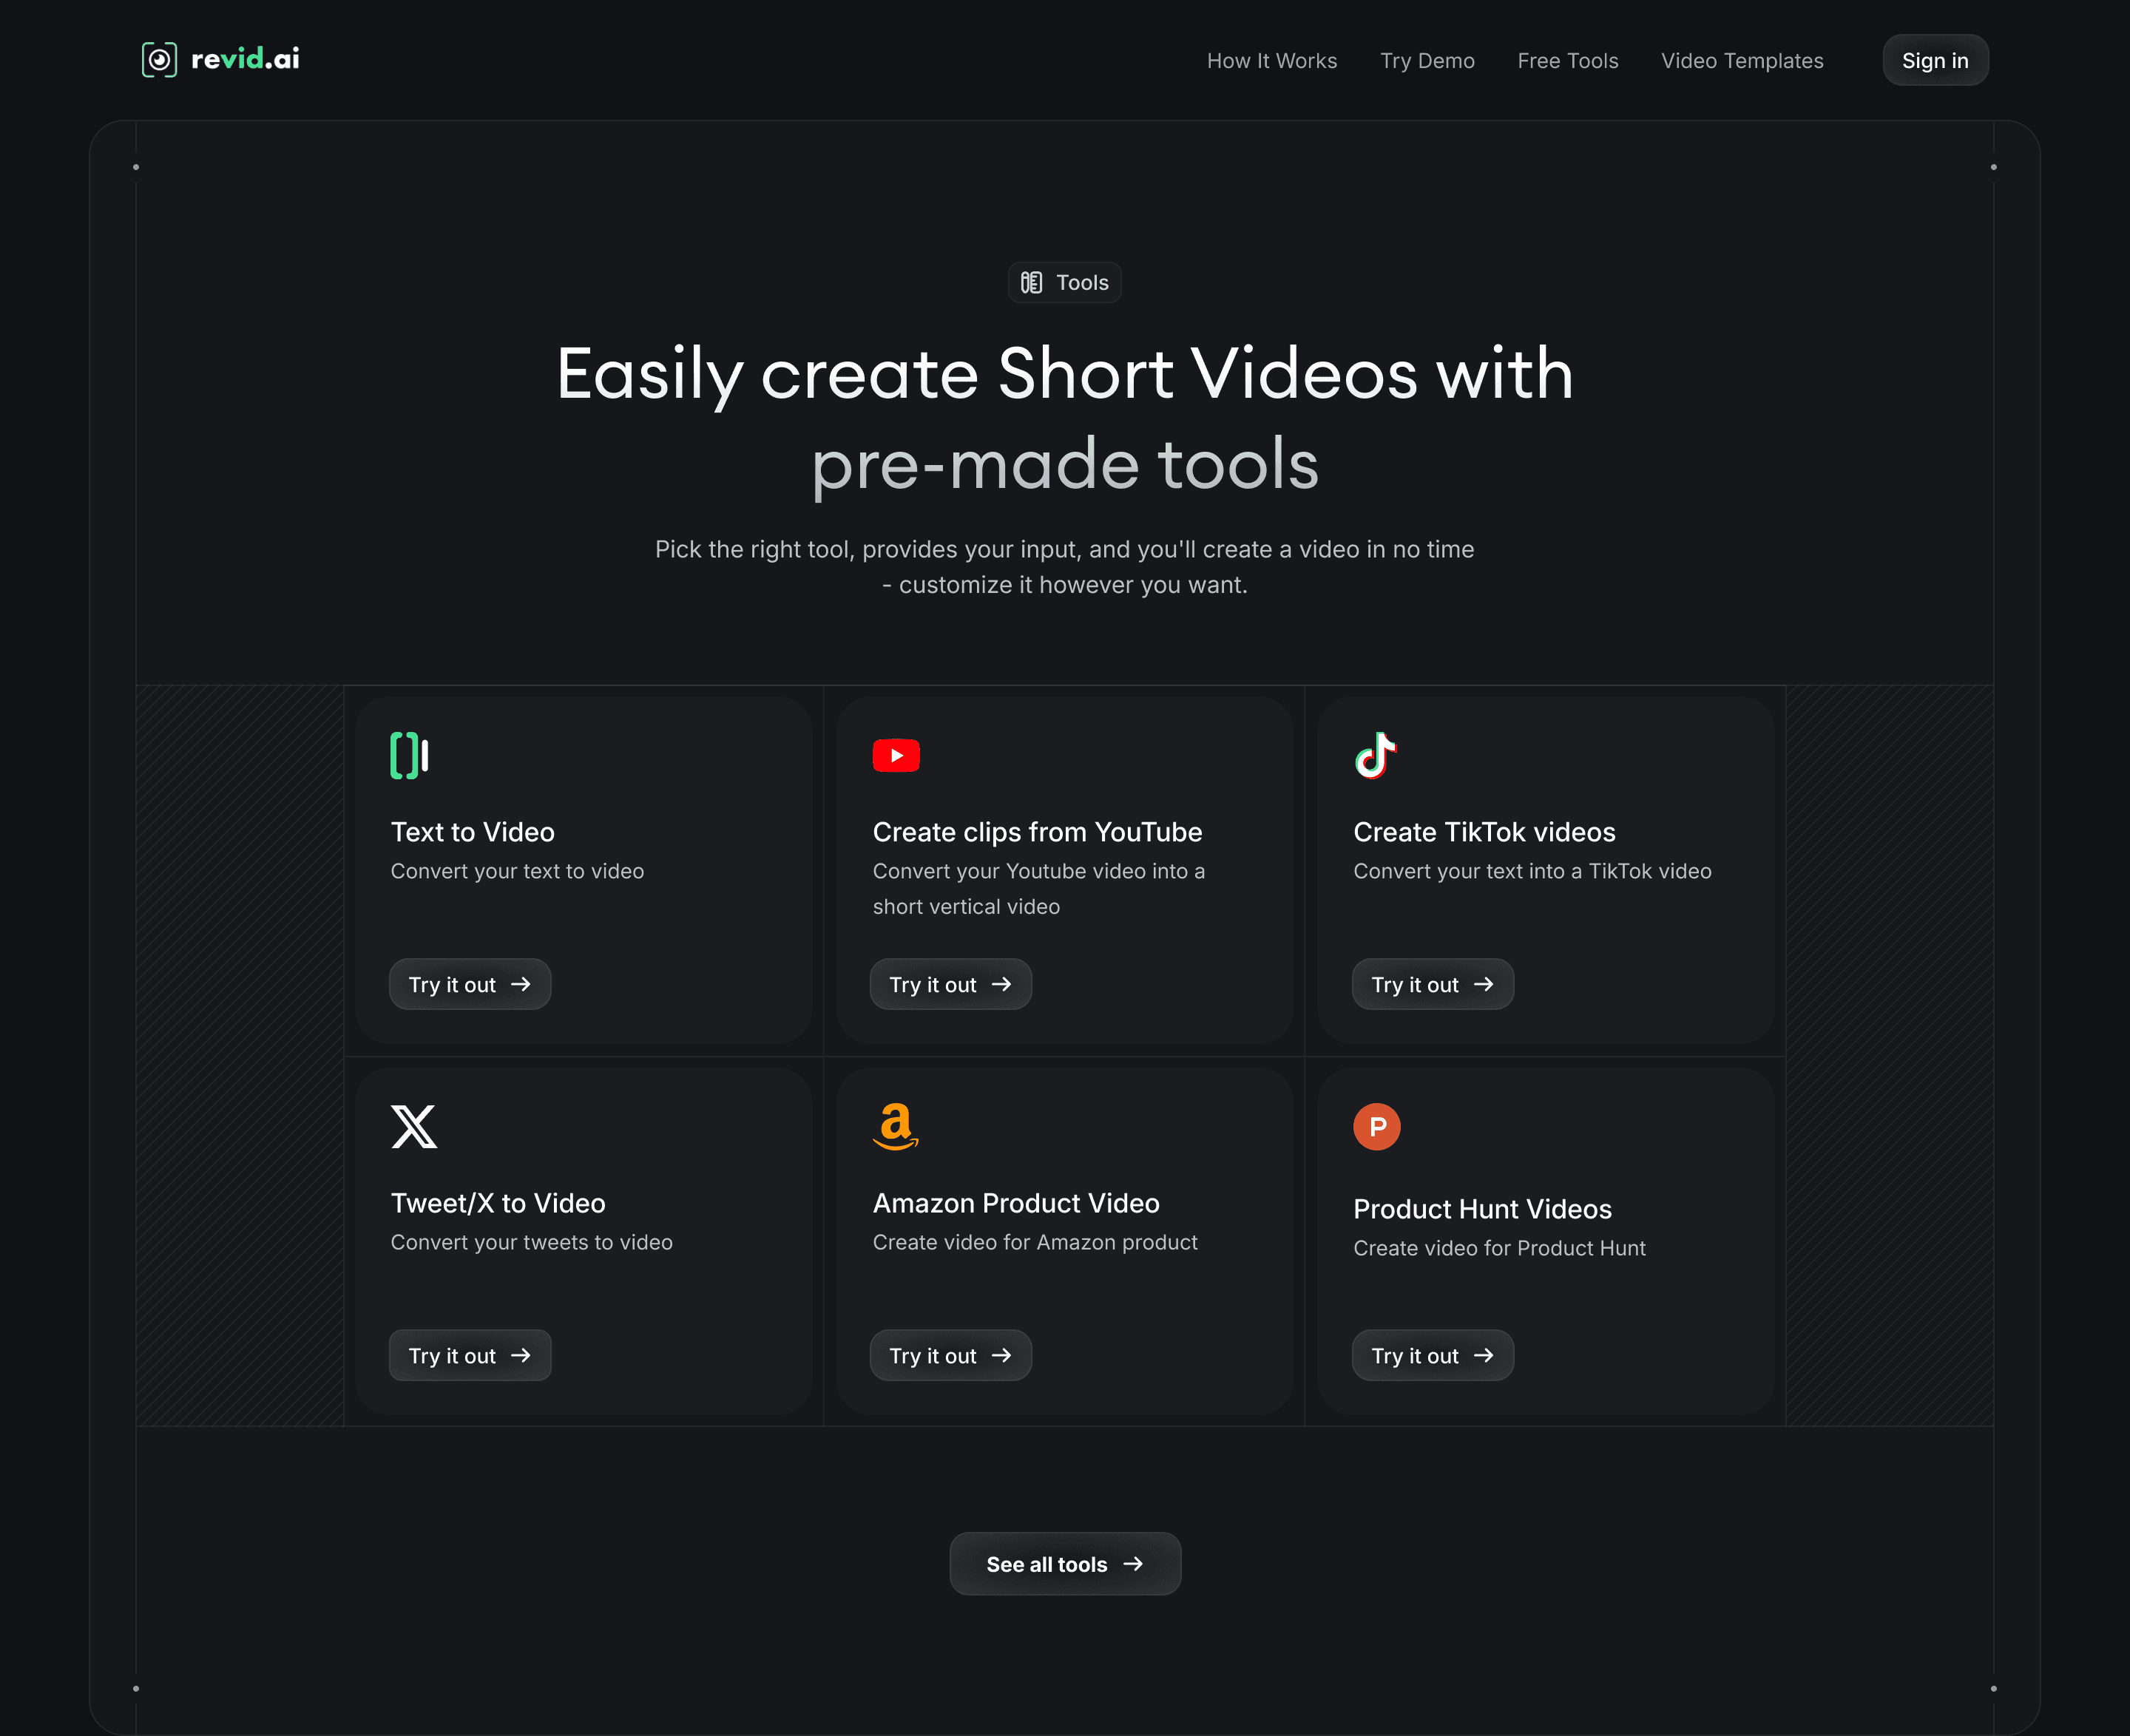Click the TikTok logo icon
2130x1736 pixels.
1376,755
